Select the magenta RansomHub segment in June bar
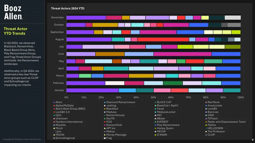The image size is (255, 143). pyautogui.click(x=182, y=54)
